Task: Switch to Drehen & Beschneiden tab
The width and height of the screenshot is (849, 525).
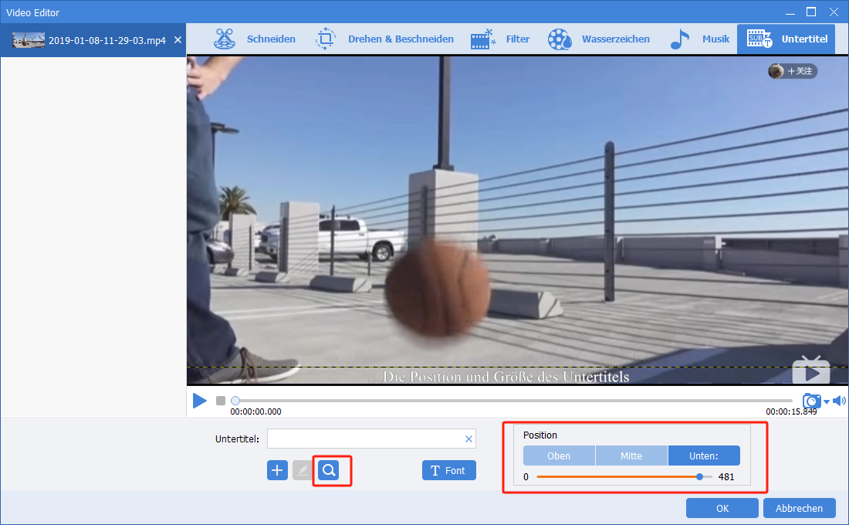Action: (x=384, y=39)
